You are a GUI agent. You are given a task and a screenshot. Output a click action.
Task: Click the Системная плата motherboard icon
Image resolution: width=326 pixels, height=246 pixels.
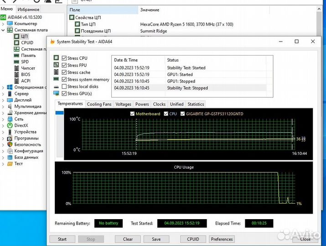tap(10, 30)
